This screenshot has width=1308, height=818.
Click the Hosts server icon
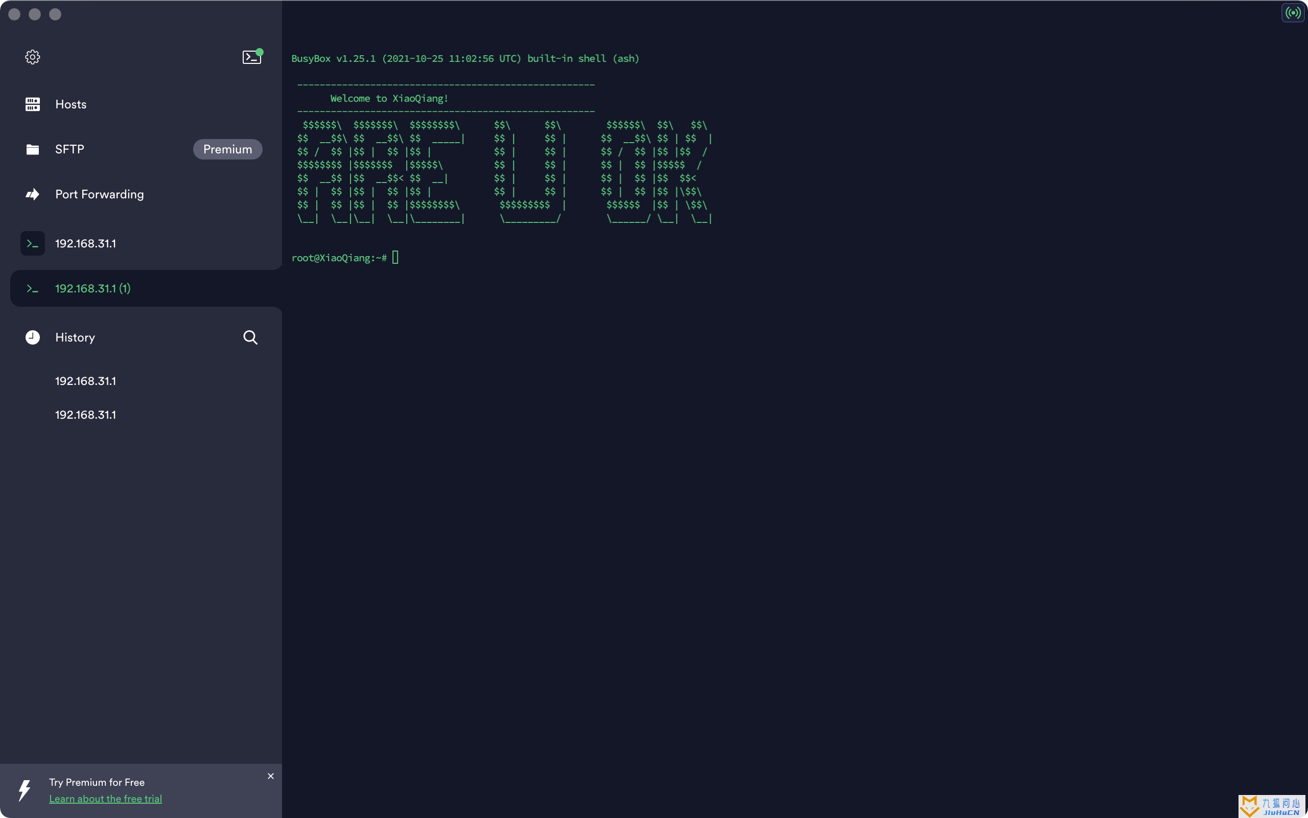coord(32,104)
